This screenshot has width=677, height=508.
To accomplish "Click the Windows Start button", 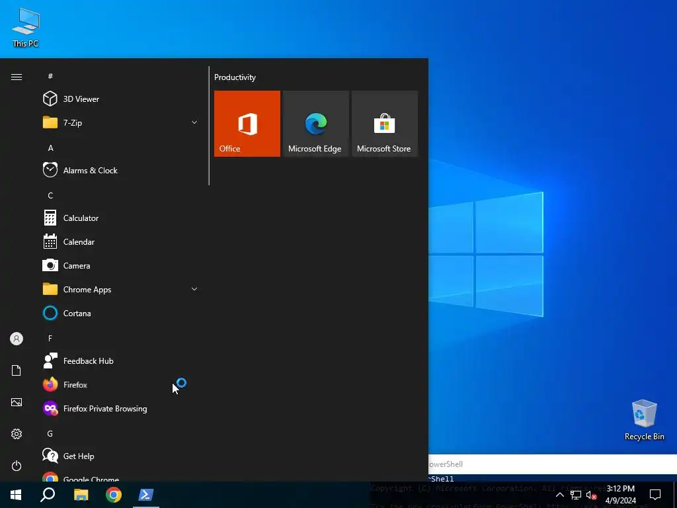I will point(16,495).
